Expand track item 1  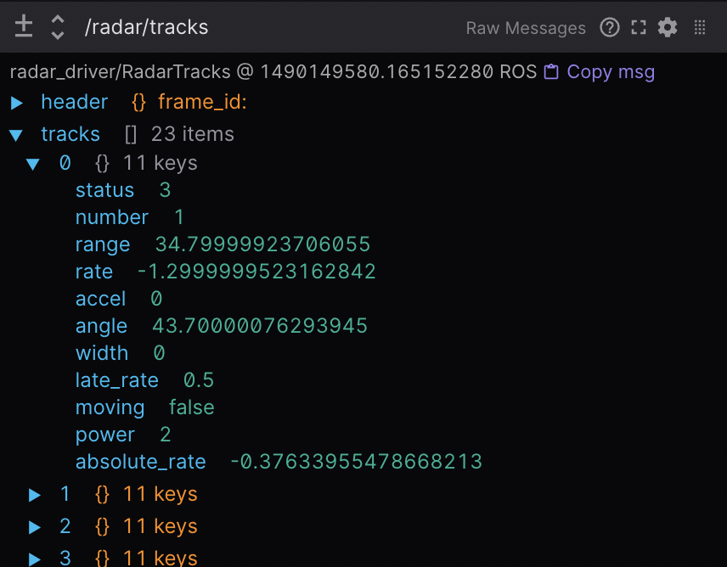(x=35, y=494)
